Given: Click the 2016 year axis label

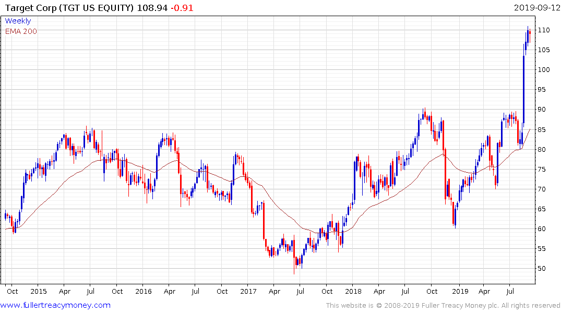Looking at the screenshot, I should coord(144,291).
